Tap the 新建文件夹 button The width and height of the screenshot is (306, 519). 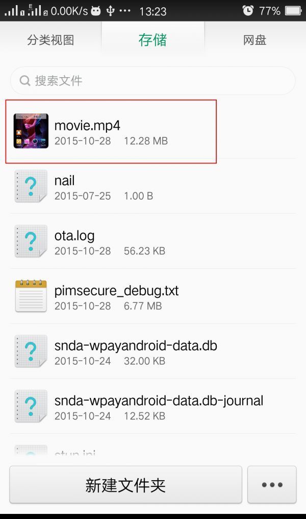[x=125, y=485]
